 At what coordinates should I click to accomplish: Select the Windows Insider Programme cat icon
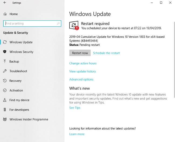coord(5,119)
